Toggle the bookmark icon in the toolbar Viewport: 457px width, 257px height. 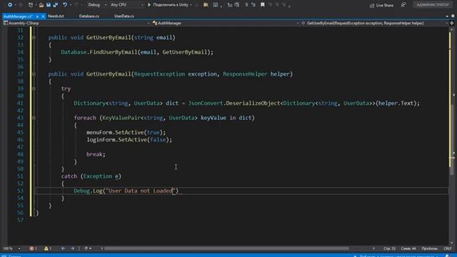(x=262, y=5)
